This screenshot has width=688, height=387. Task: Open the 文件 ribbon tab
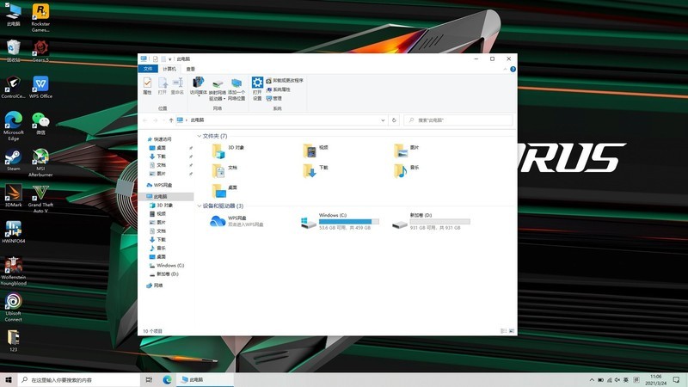pyautogui.click(x=148, y=69)
